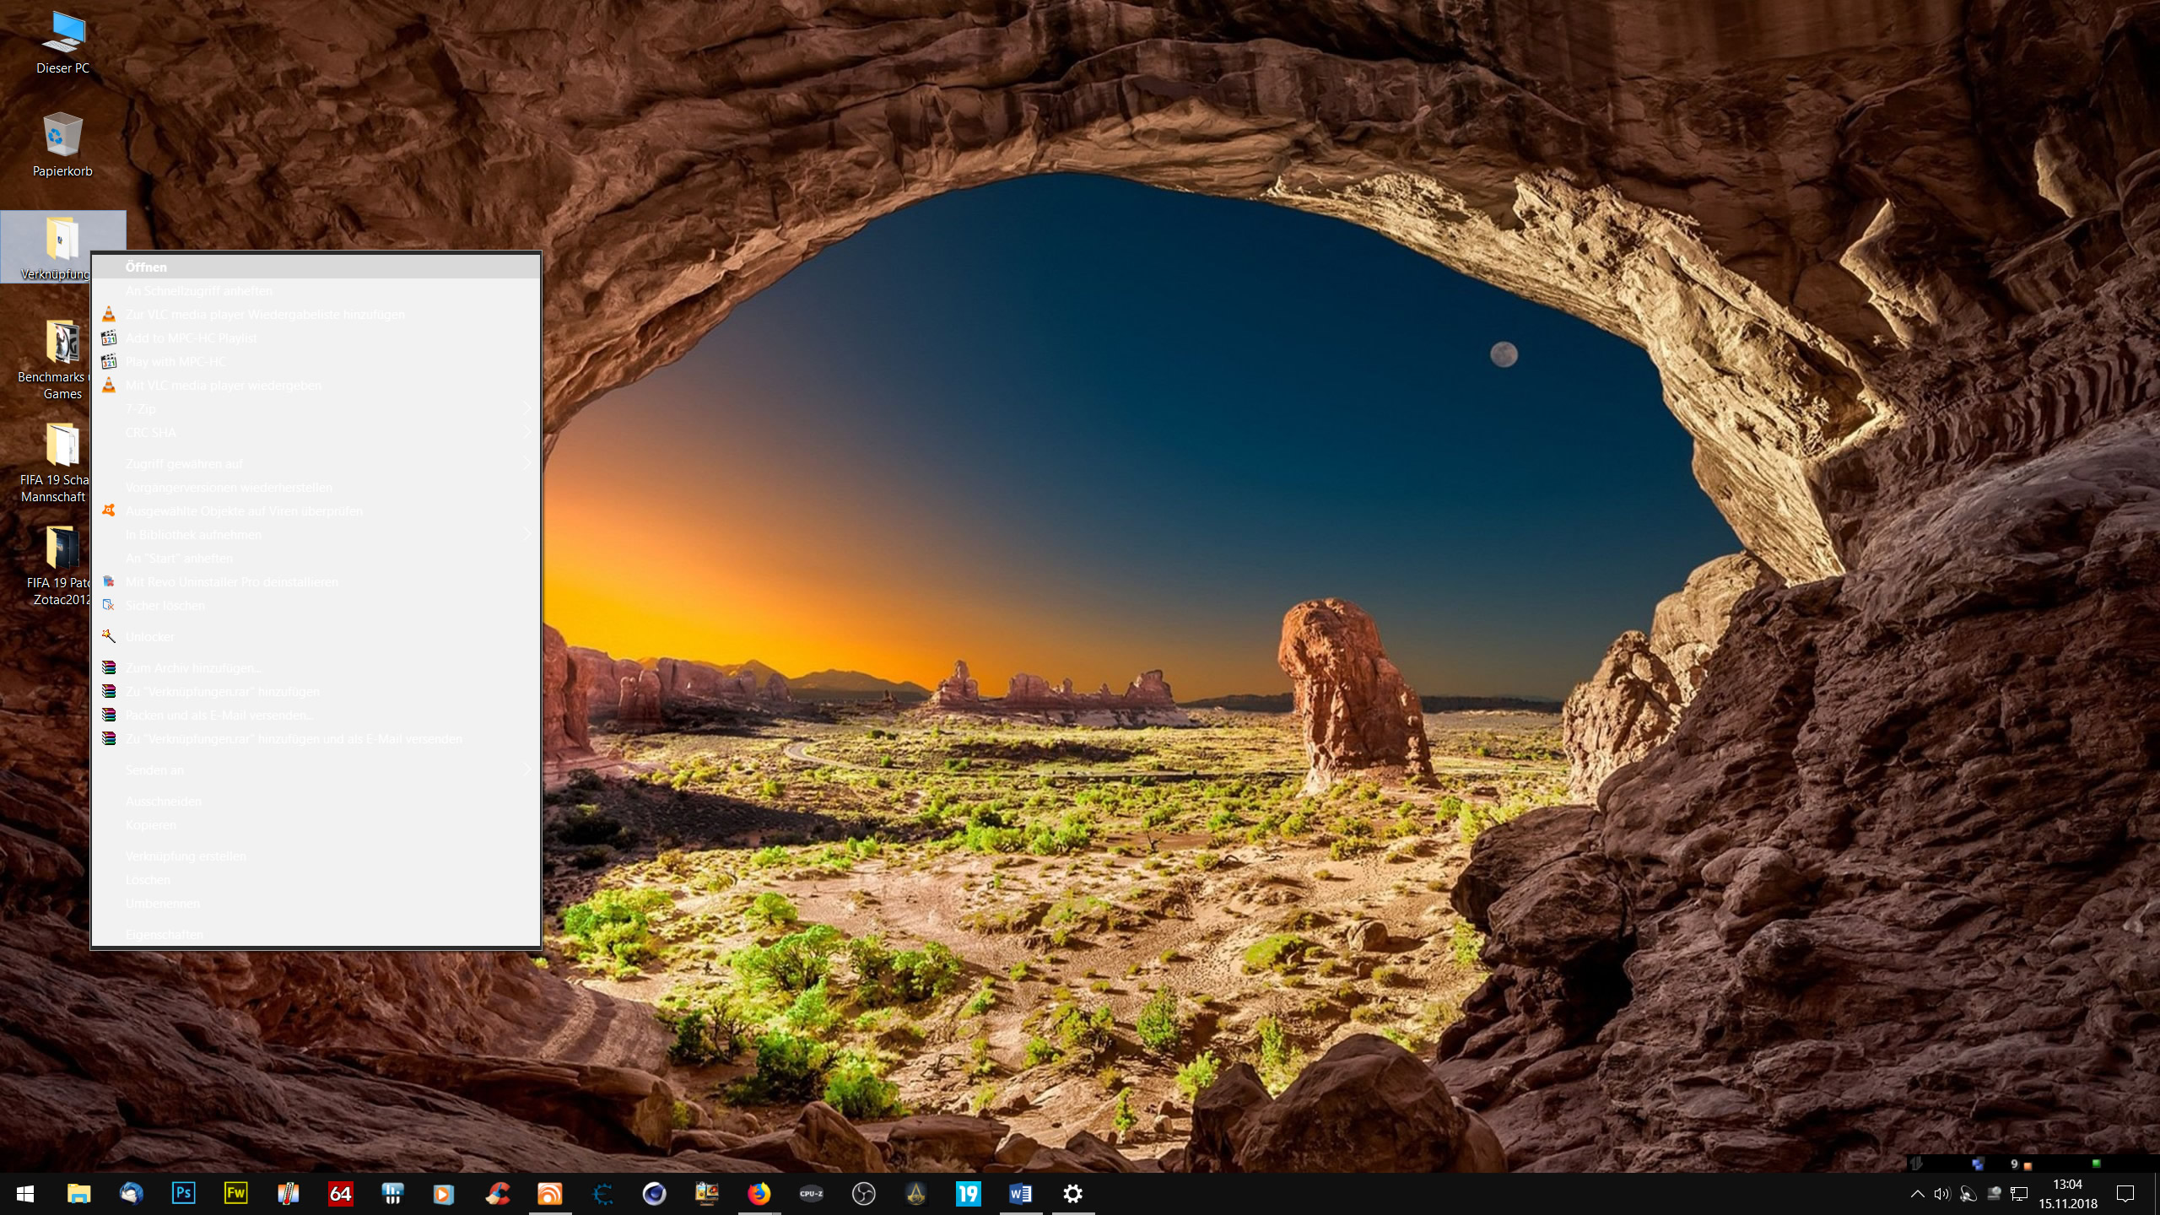
Task: Open Microsoft Word taskbar icon
Action: coord(1020,1193)
